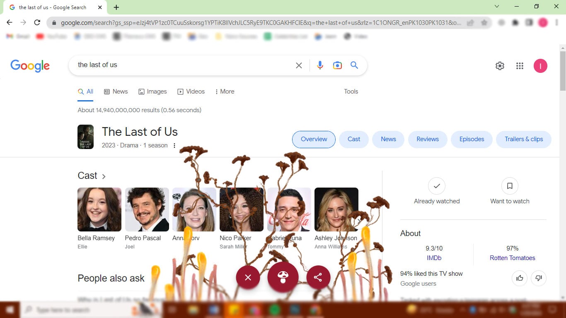The image size is (566, 318).
Task: Expand the full Cast list
Action: pos(92,176)
